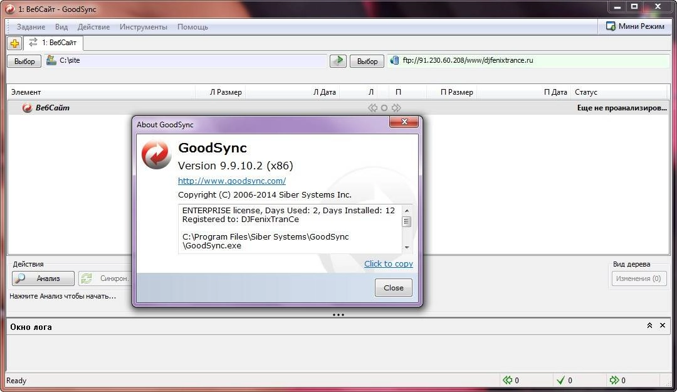This screenshot has height=392, width=677.
Task: Click the GoodSync logo in About dialog
Action: [x=156, y=154]
